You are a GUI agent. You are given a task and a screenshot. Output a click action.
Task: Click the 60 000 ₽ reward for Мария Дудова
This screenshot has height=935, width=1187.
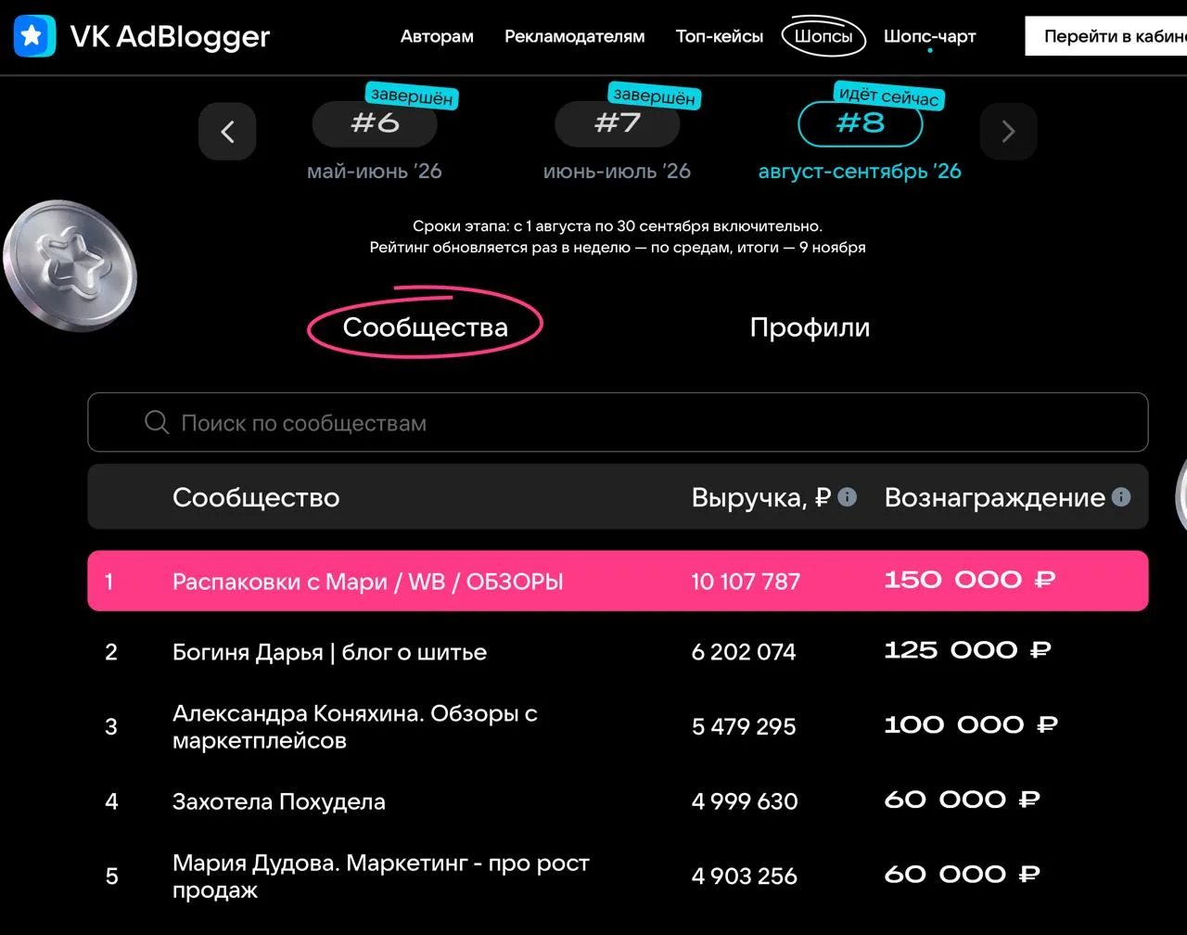[962, 875]
